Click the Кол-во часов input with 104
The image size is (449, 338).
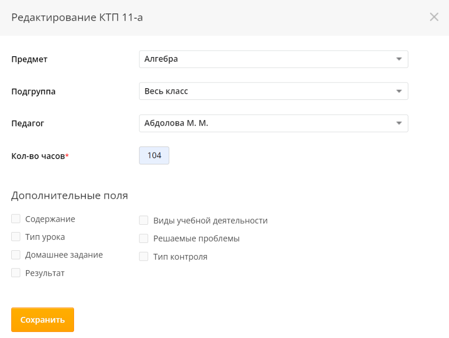click(x=154, y=156)
